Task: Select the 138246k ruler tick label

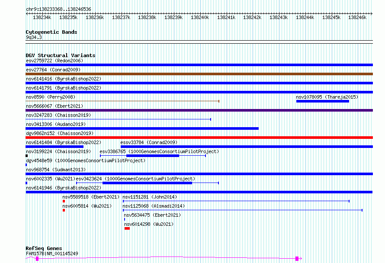Action: [x=357, y=17]
